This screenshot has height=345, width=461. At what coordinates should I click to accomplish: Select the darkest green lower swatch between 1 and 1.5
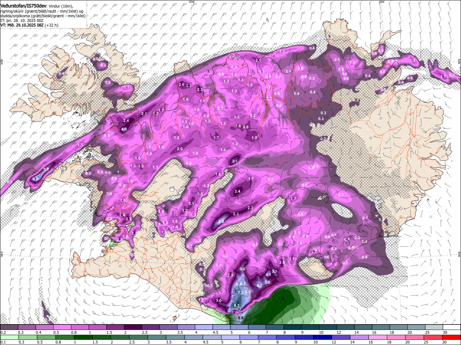coord(84,337)
